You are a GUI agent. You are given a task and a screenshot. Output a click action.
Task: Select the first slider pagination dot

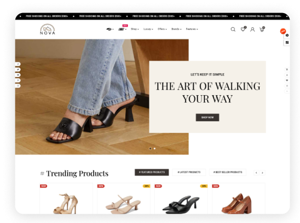(151, 149)
